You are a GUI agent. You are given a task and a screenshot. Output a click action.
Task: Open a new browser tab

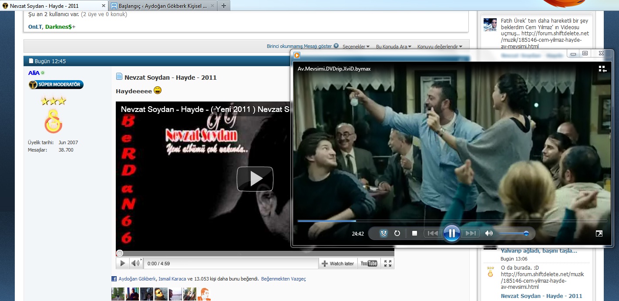point(223,6)
